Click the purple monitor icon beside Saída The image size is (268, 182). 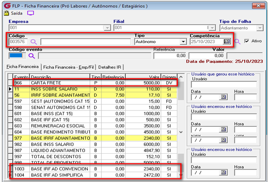pyautogui.click(x=31, y=13)
